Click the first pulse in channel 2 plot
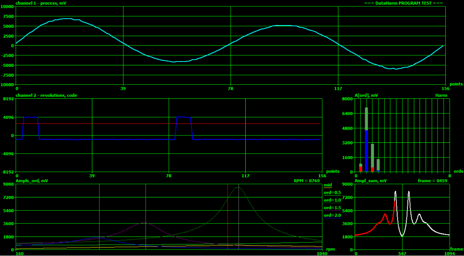 (30, 117)
